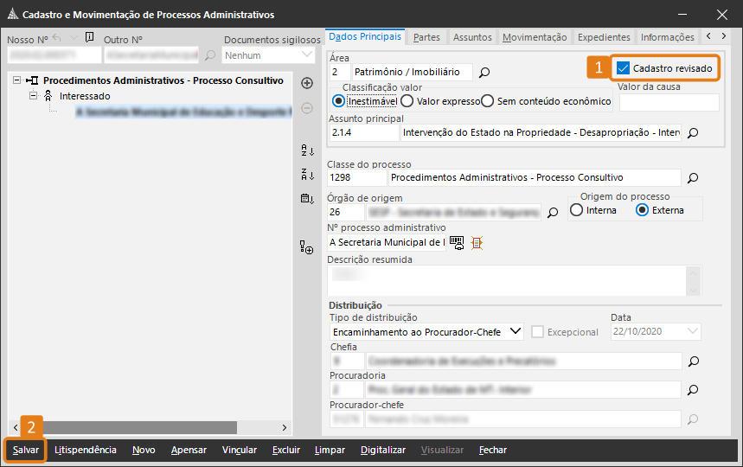
Task: Collapse the Interessado tree node
Action: tap(35, 96)
